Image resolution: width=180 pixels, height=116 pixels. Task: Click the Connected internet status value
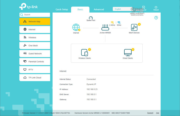point(91,79)
